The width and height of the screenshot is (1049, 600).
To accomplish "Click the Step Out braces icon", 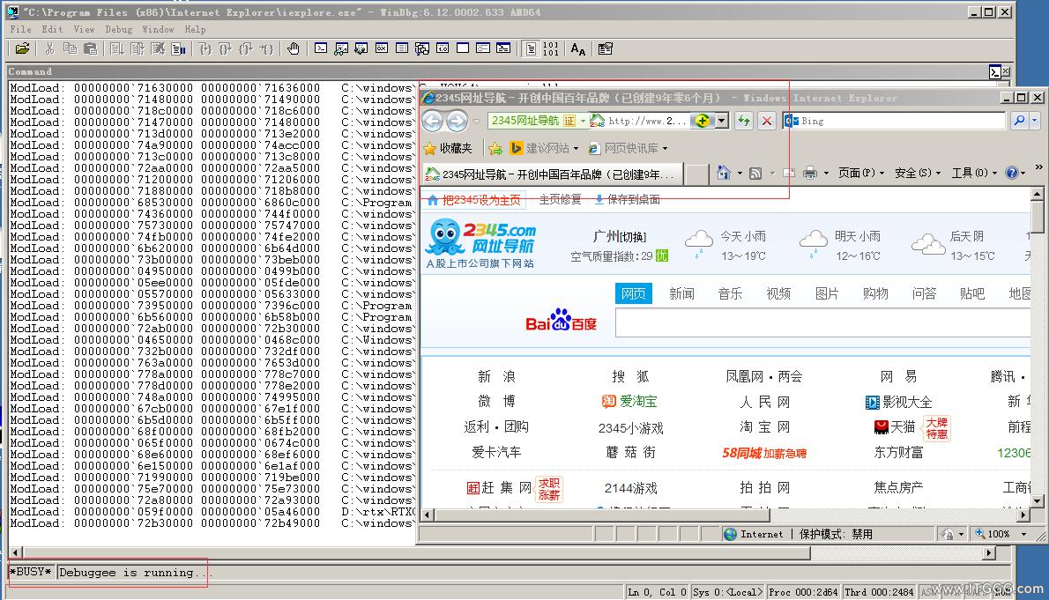I will coord(246,48).
